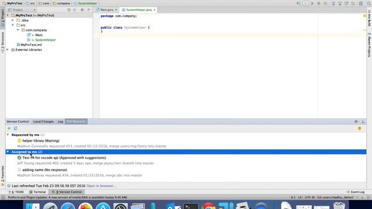Click the Open in browser link
Viewport: 372px width, 209px height.
point(101,186)
